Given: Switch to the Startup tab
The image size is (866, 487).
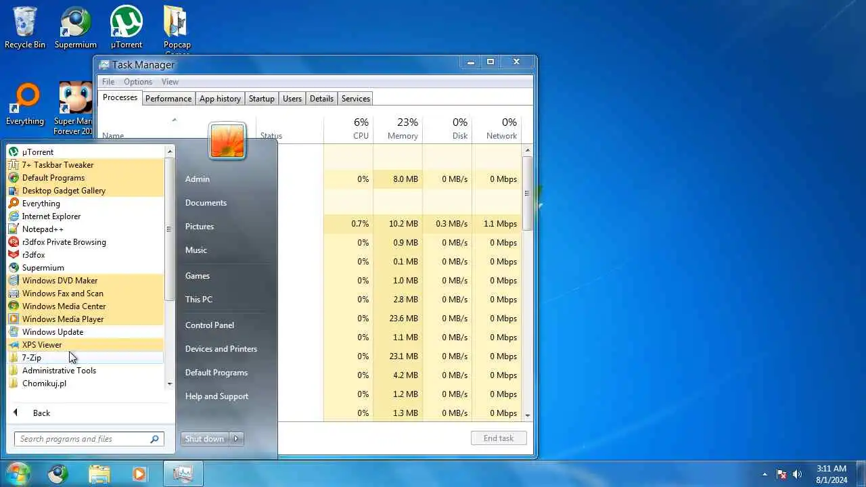Looking at the screenshot, I should coord(261,99).
